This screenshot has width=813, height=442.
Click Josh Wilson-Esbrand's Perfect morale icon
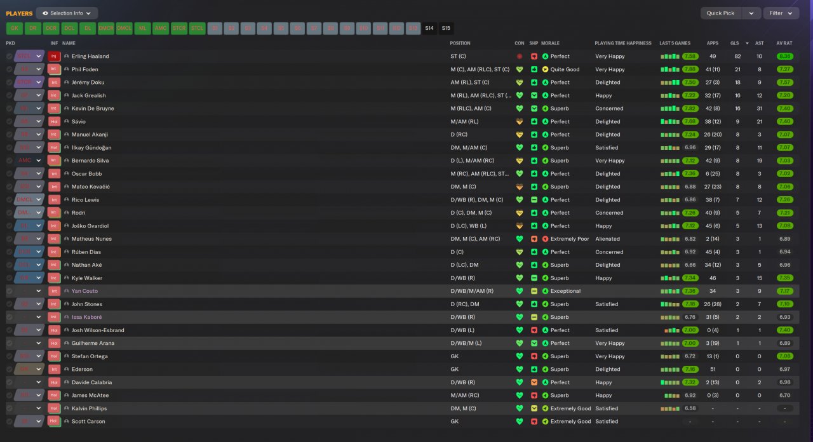tap(545, 330)
